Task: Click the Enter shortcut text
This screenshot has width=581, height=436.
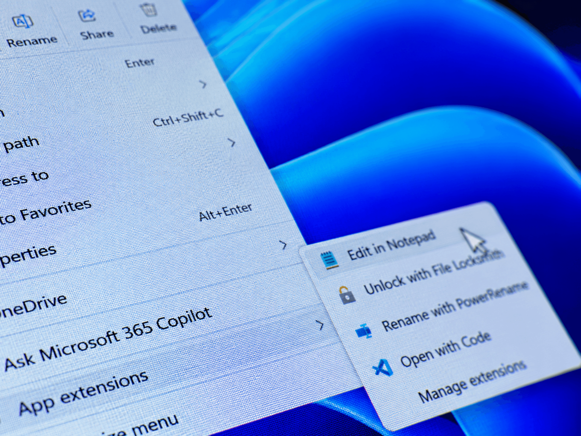Action: pos(140,62)
